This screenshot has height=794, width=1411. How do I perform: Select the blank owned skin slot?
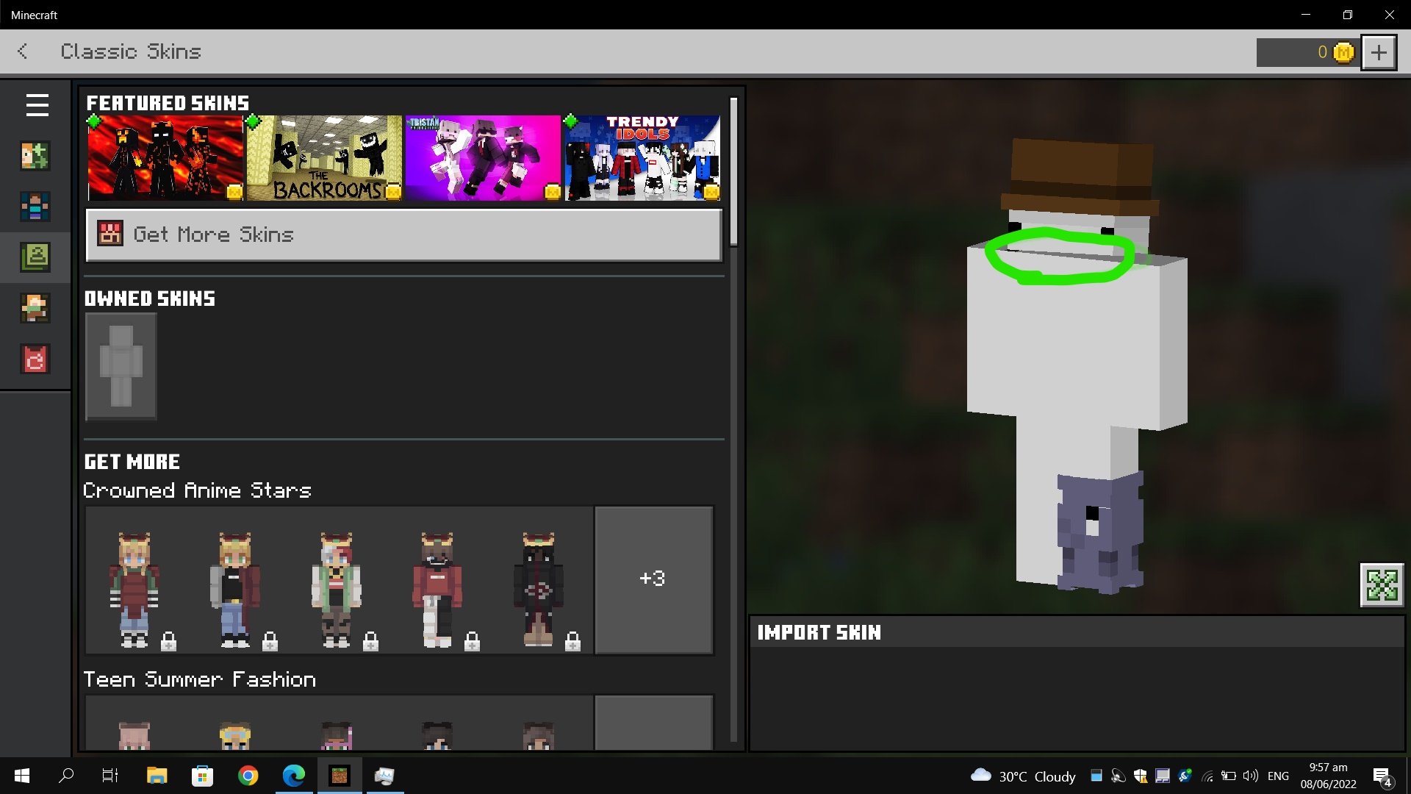[121, 366]
